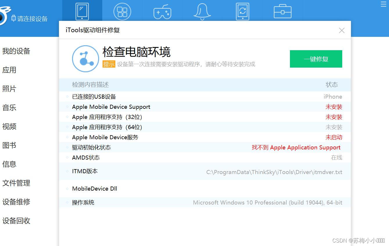The width and height of the screenshot is (389, 246).
Task: Select 视频 in the sidebar
Action: pyautogui.click(x=9, y=126)
